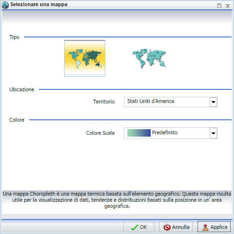Click the Selezionare una mappa title text
234x234 pixels.
point(39,4)
